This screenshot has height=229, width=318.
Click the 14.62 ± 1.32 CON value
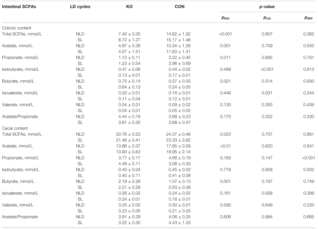178,34
